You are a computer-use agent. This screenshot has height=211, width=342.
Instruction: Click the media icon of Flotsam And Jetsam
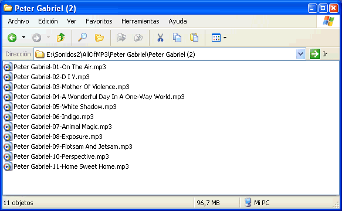(8, 147)
